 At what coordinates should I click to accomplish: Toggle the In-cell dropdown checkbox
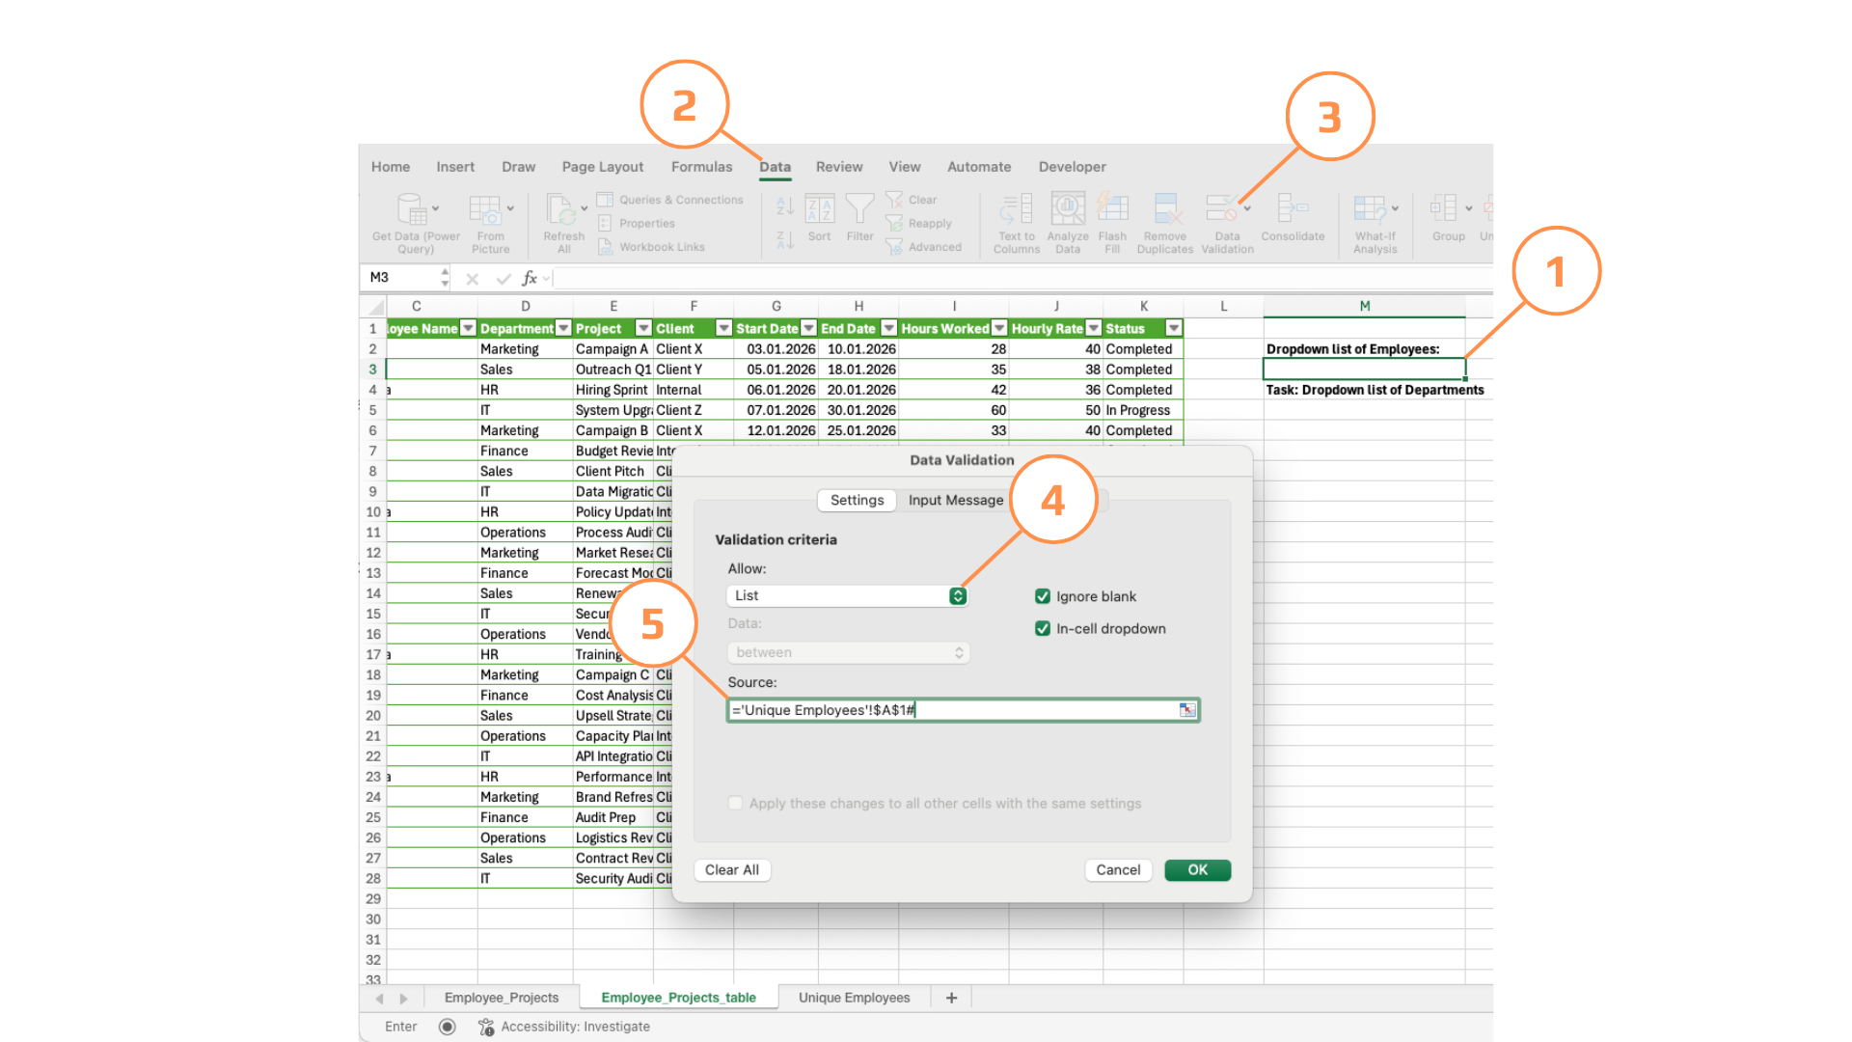[1043, 628]
